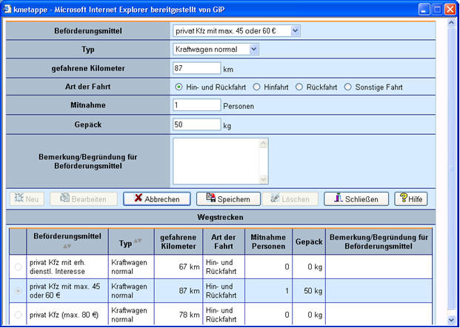This screenshot has height=328, width=460.
Task: Click the '50 kg' table cell
Action: tap(309, 291)
